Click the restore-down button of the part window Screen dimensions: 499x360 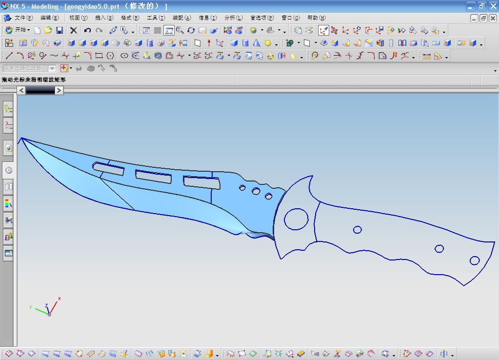(483, 19)
